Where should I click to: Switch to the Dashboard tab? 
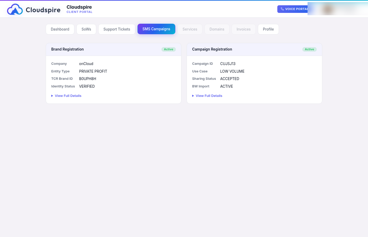click(x=60, y=29)
